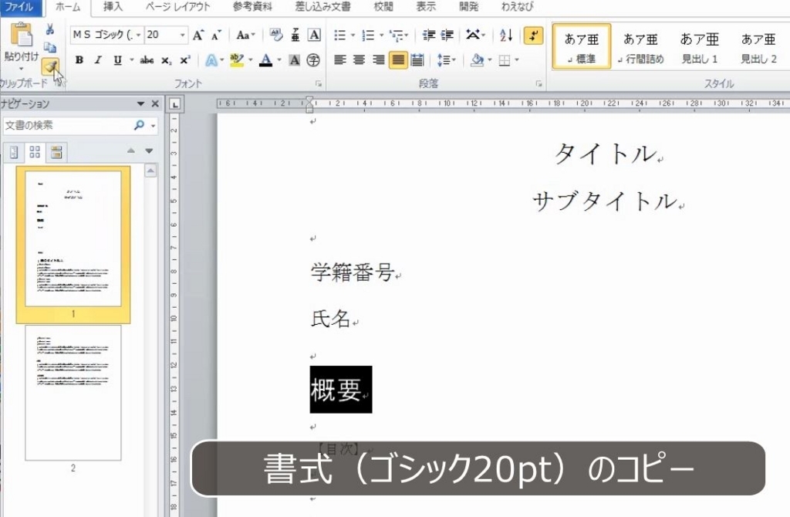Open the borders dropdown arrow
The width and height of the screenshot is (790, 517).
point(517,60)
